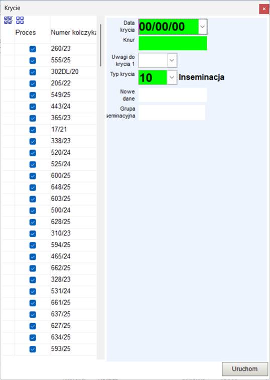
Task: Toggle the checkbox for 627/25
Action: (33, 326)
